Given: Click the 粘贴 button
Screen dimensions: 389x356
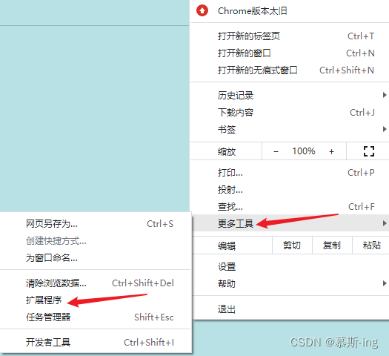Looking at the screenshot, I should point(371,245).
